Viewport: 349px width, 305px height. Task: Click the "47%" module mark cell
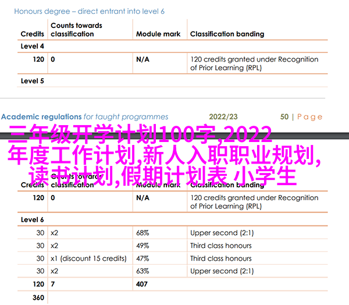pyautogui.click(x=143, y=258)
